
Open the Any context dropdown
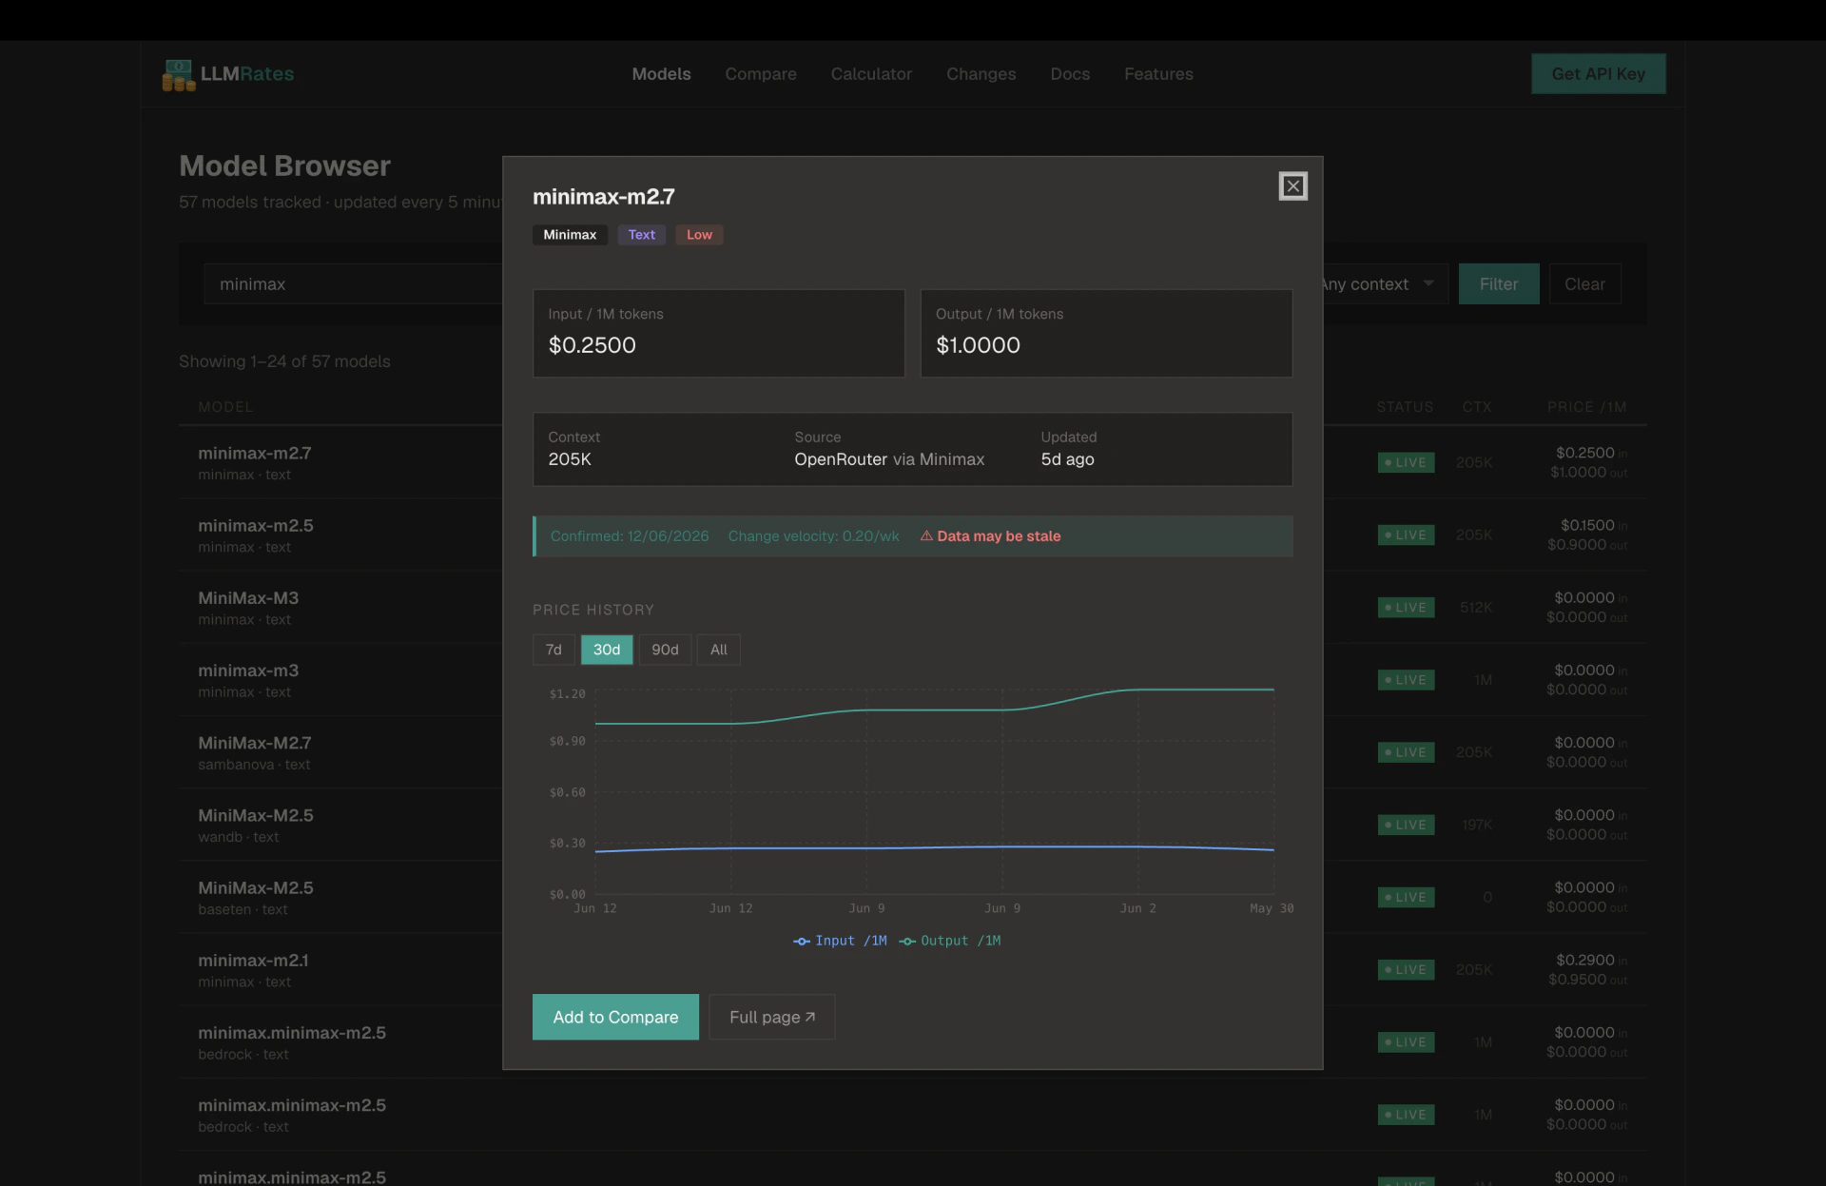point(1384,283)
